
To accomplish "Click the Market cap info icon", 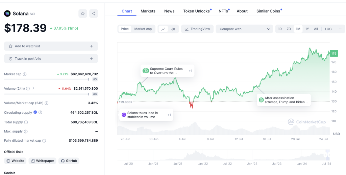I will (x=25, y=74).
